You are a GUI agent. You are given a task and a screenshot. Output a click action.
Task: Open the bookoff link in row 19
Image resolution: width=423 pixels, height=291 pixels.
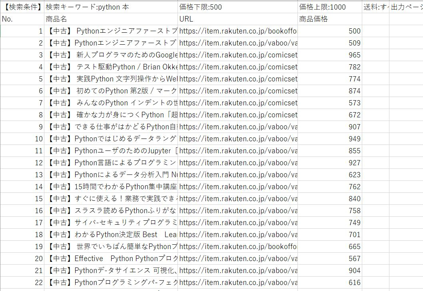pyautogui.click(x=238, y=247)
